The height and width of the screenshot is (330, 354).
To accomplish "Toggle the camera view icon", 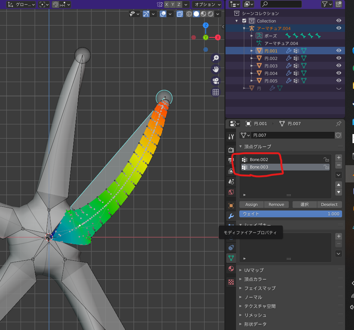I will pos(216,81).
